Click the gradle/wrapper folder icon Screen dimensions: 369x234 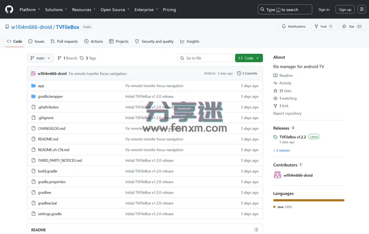(x=33, y=96)
